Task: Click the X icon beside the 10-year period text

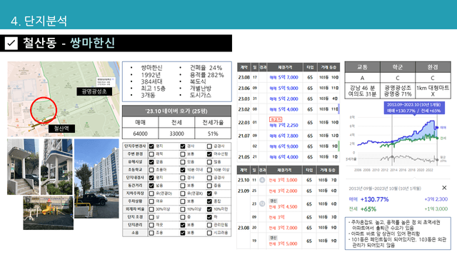Action: 444,188
